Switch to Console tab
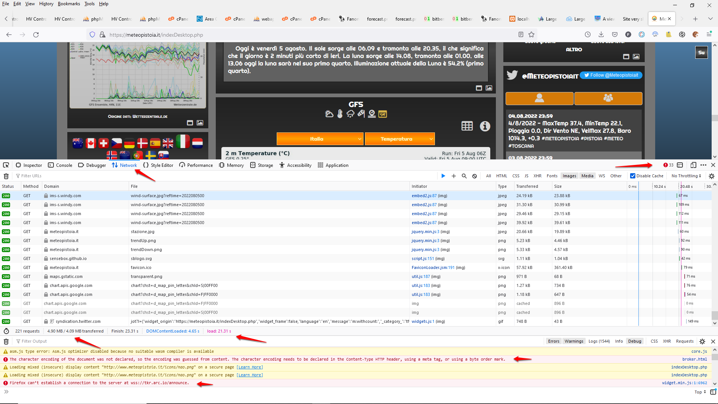This screenshot has width=718, height=404. coord(60,165)
